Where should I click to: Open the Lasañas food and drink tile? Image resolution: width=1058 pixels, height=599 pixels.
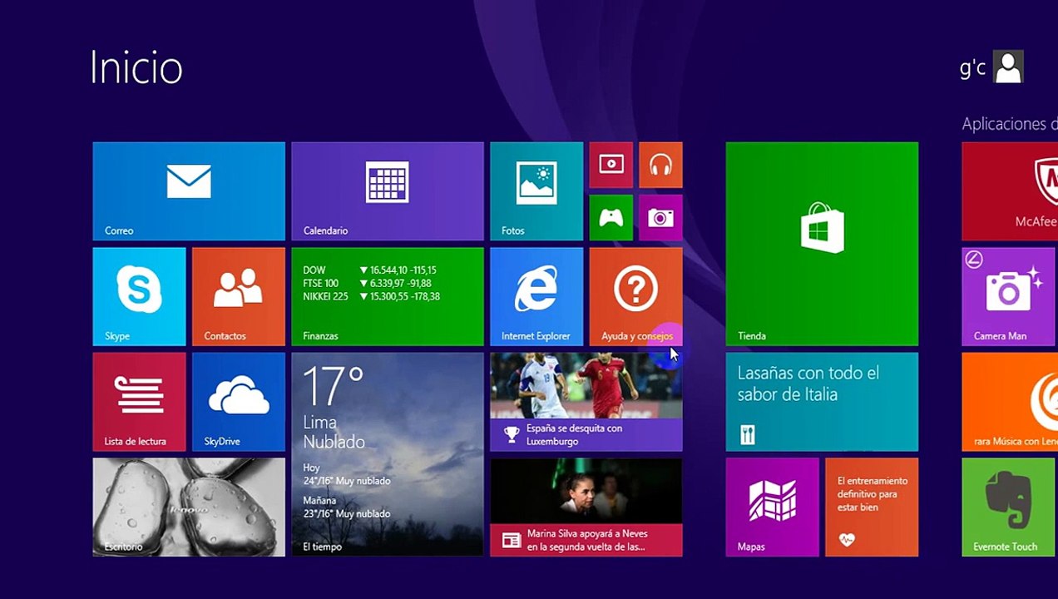[x=822, y=402]
